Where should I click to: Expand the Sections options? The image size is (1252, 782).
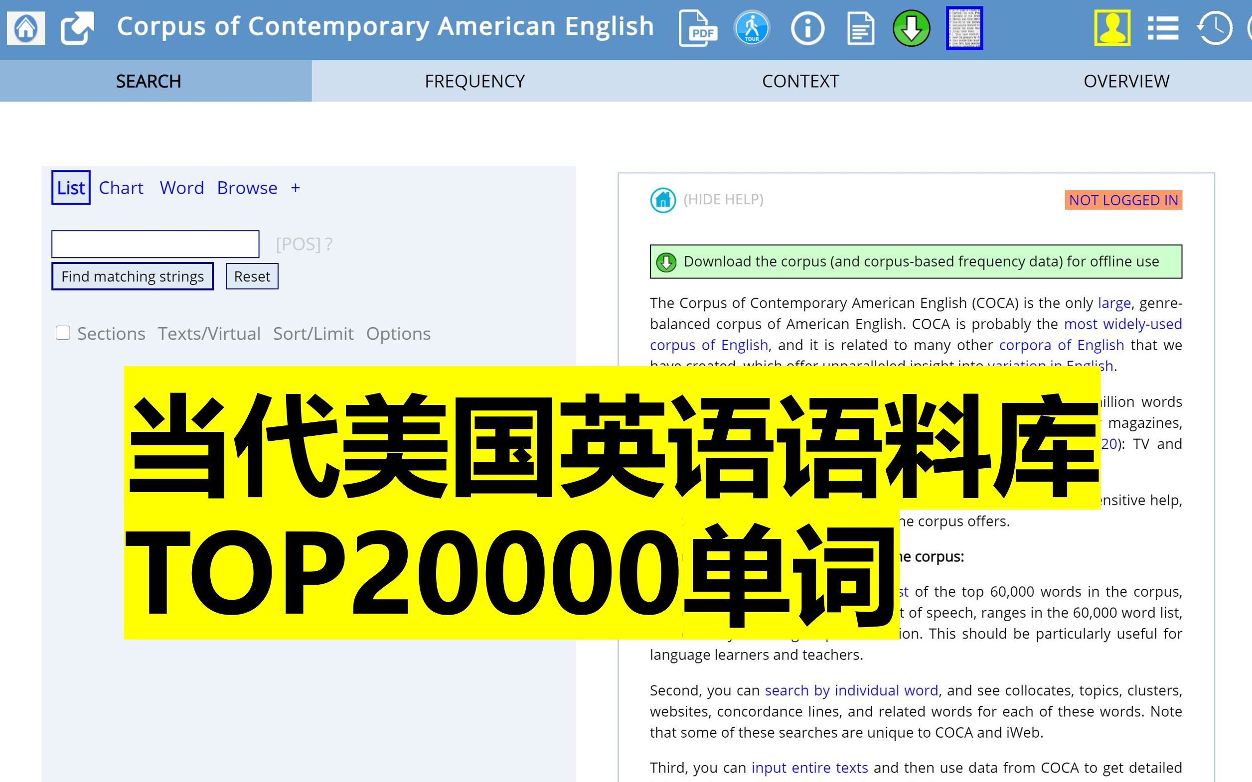tap(111, 334)
